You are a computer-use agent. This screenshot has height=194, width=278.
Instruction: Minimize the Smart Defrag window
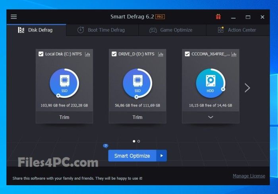tap(234, 17)
